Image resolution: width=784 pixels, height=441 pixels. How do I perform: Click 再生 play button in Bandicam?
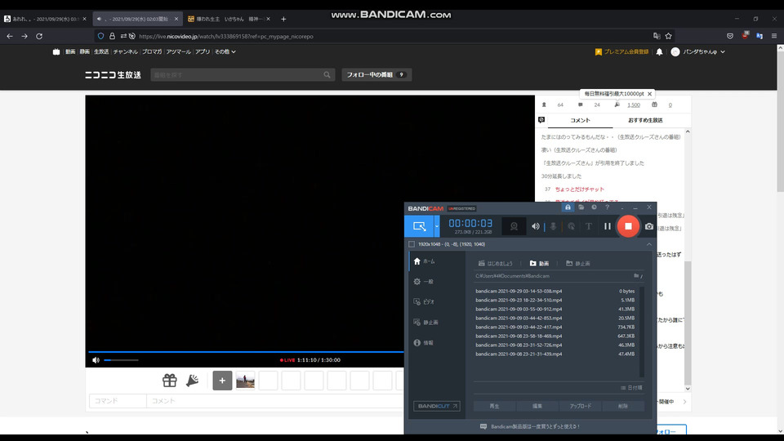click(495, 406)
